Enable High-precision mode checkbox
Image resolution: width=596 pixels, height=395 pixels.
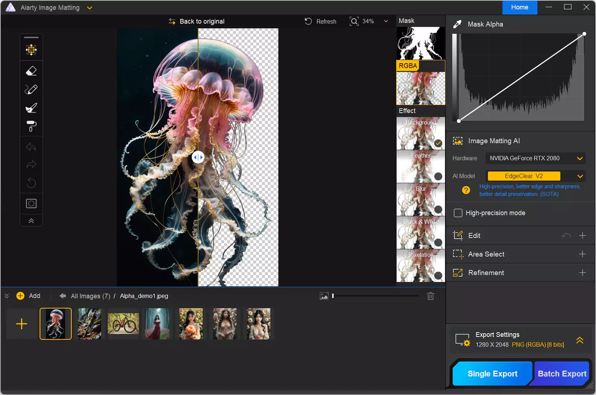coord(458,213)
